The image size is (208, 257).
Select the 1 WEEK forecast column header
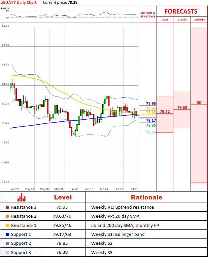click(182, 20)
